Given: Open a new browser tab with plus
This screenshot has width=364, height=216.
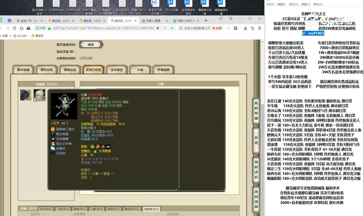Looking at the screenshot, I should click(206, 21).
